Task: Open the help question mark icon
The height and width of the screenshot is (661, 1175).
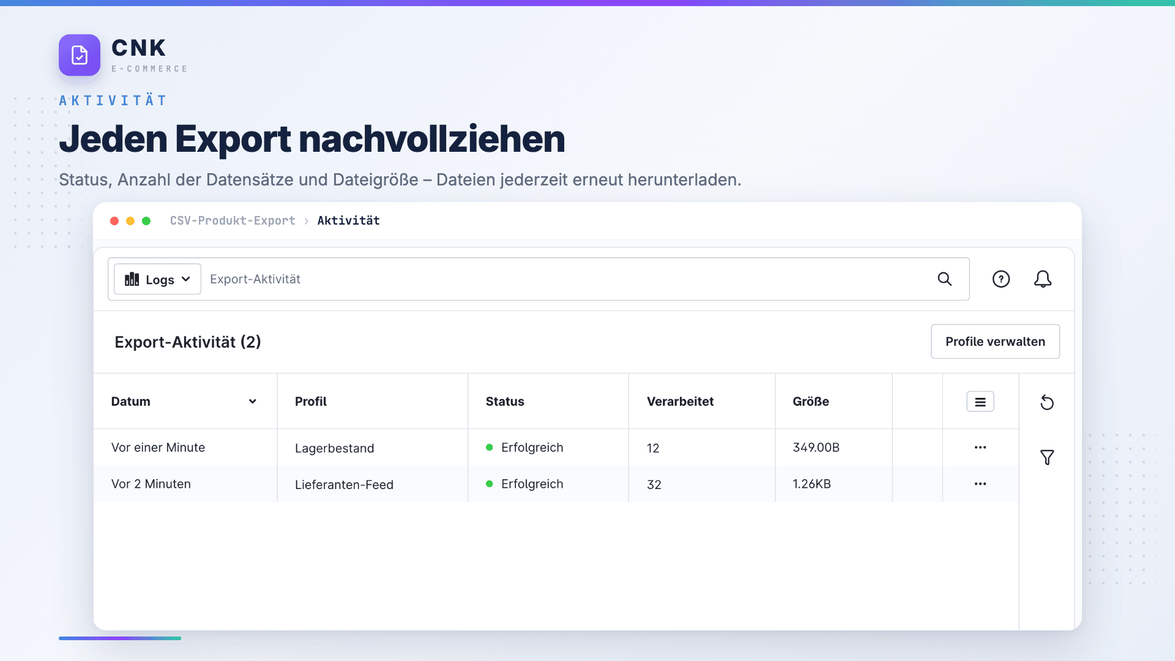Action: (1001, 279)
